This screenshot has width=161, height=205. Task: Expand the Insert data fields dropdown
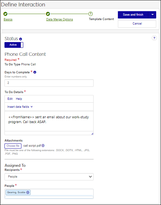20,107
